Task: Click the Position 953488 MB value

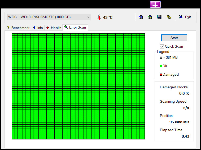Action: 179,122
